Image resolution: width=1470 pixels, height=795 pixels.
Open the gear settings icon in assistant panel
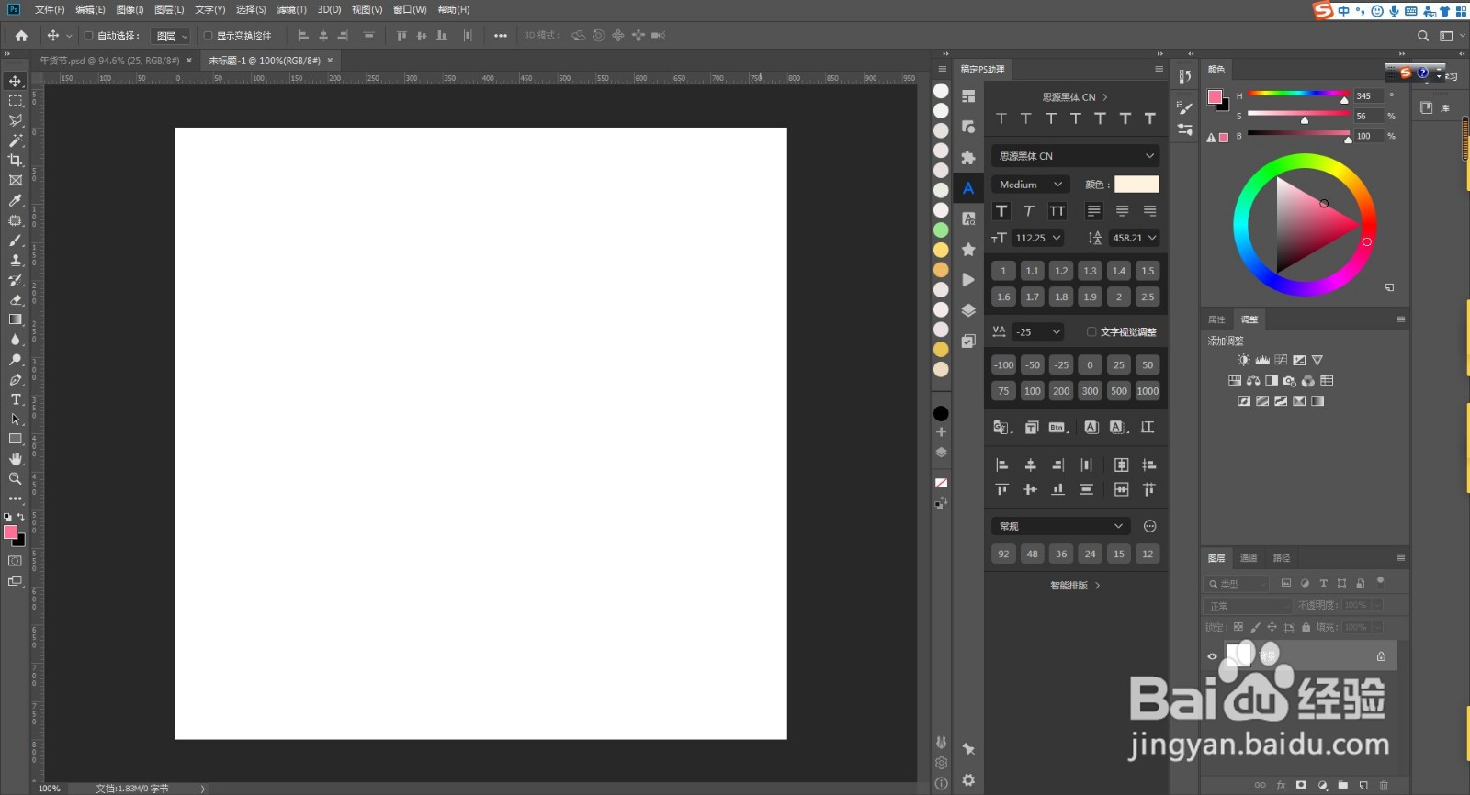(968, 779)
